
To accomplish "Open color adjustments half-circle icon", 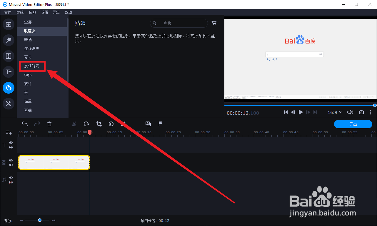I will click(111, 124).
